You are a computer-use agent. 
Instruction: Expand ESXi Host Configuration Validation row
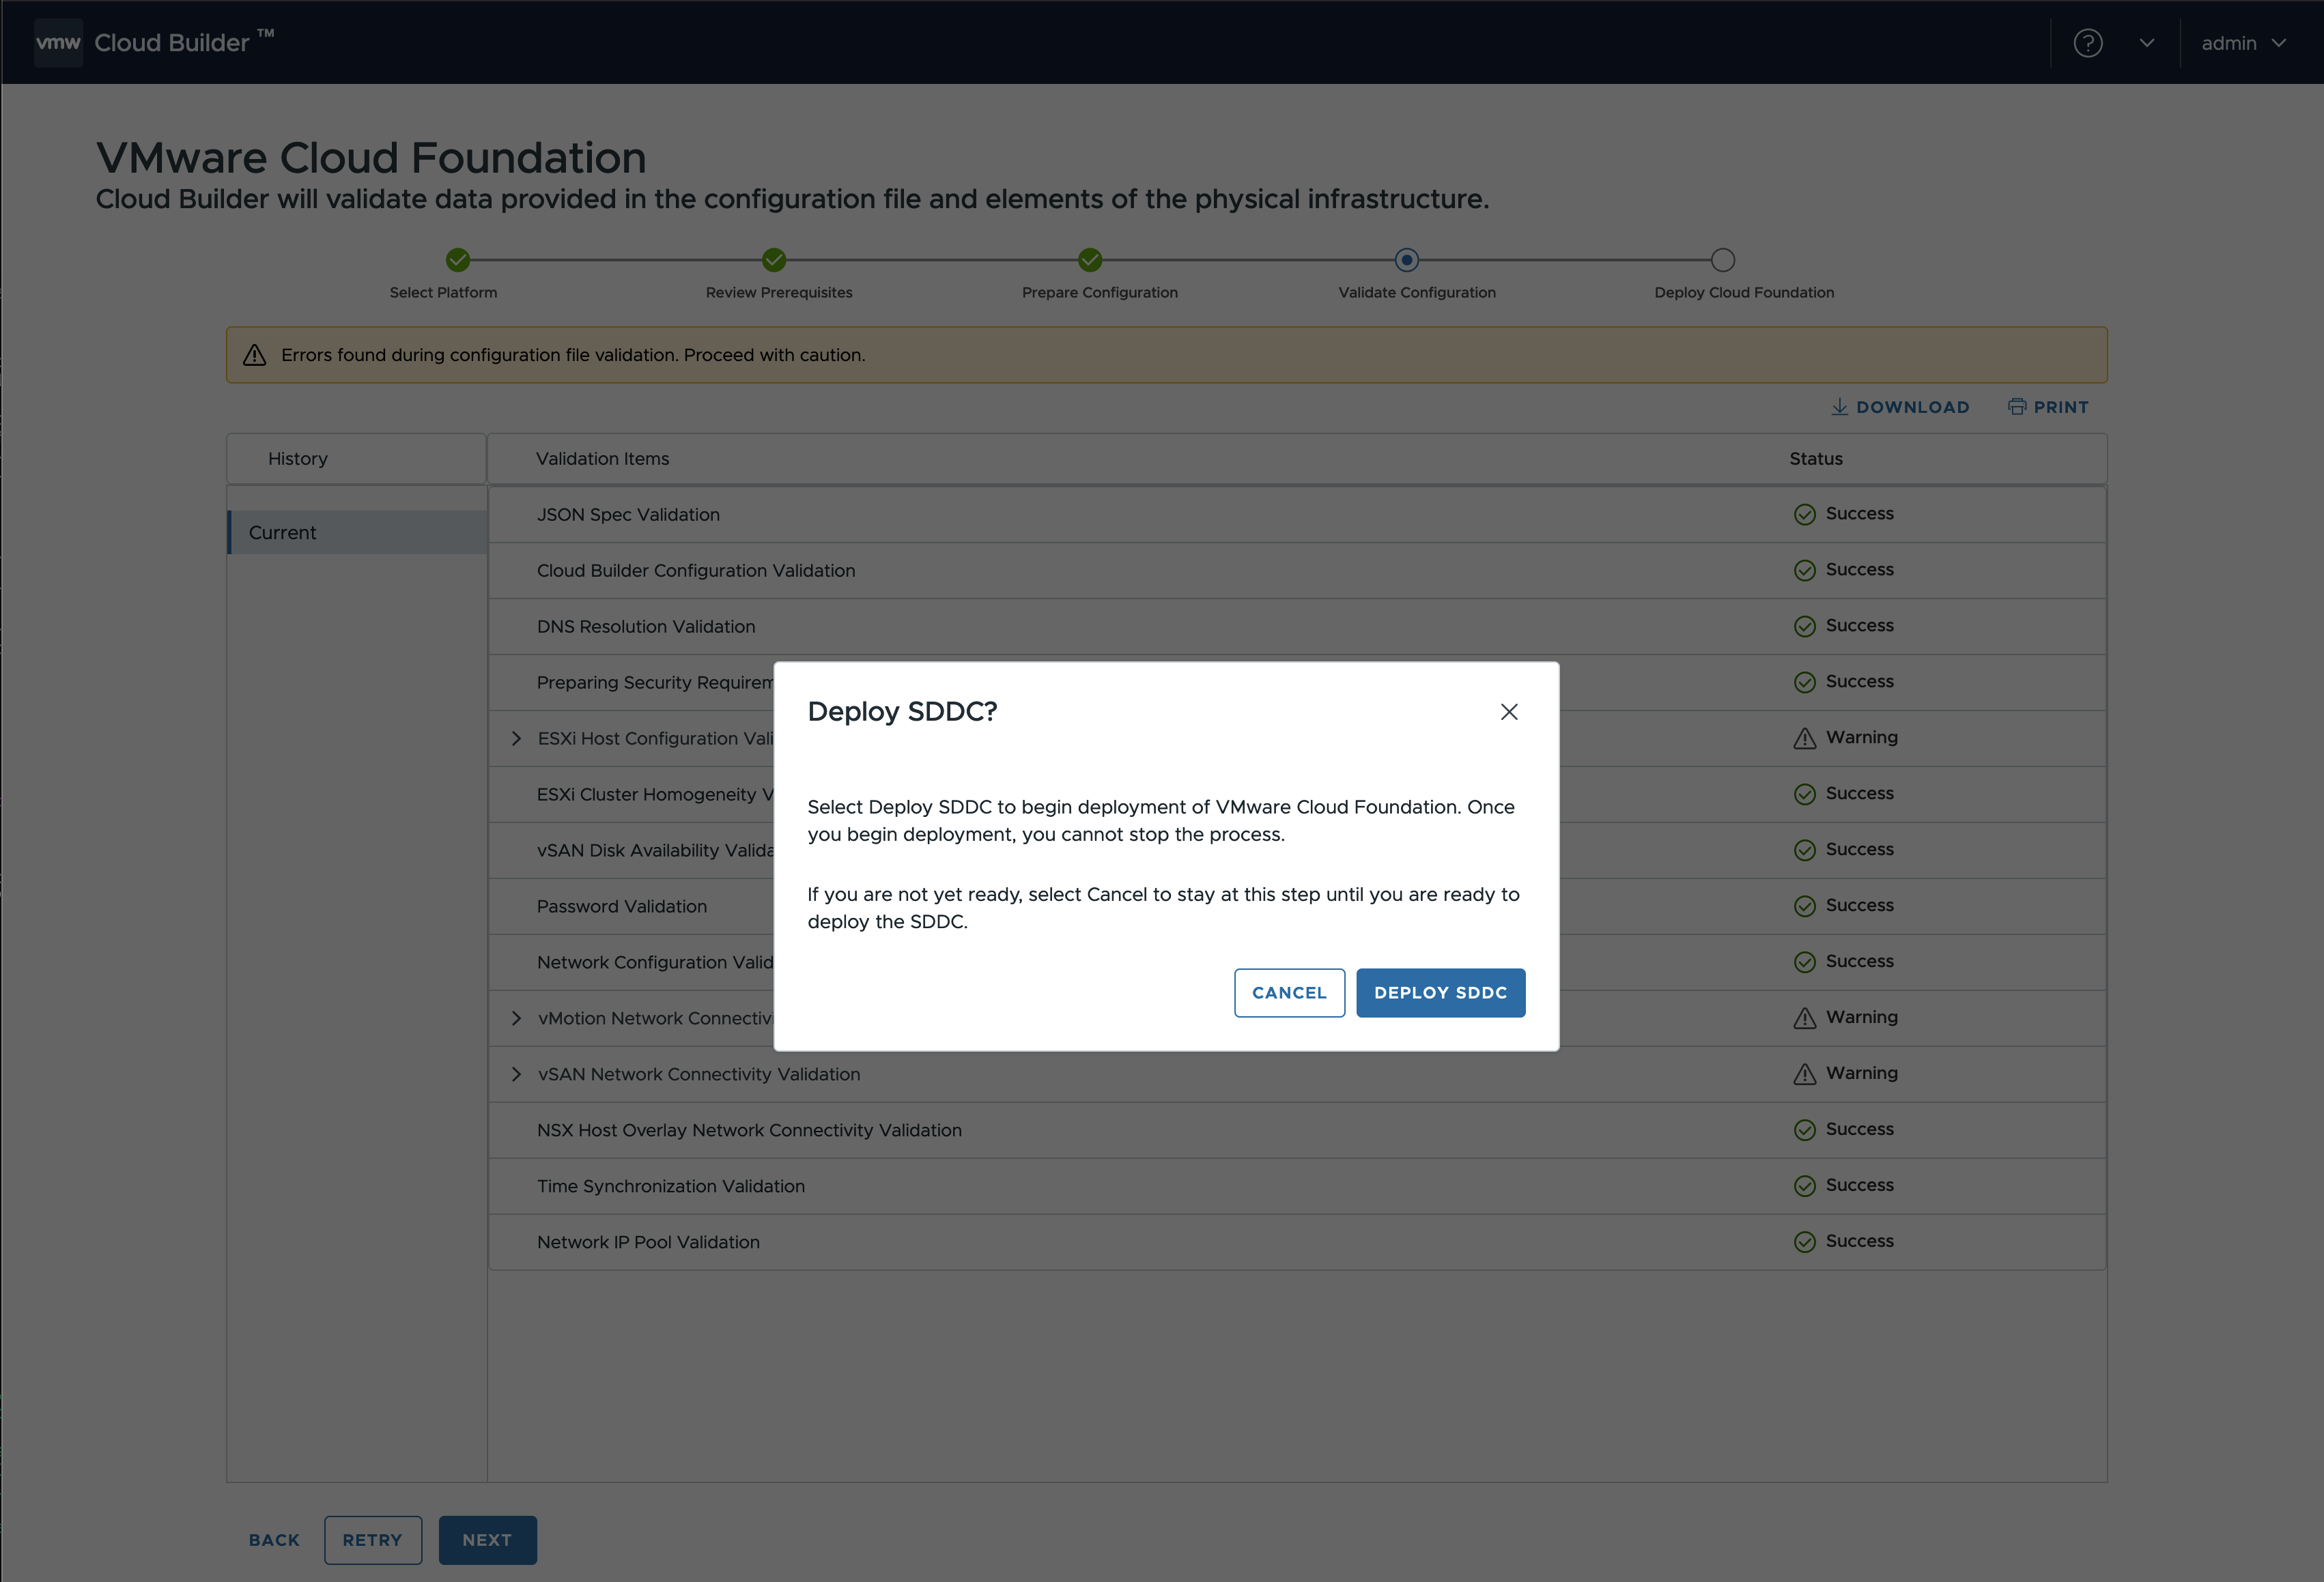(516, 738)
